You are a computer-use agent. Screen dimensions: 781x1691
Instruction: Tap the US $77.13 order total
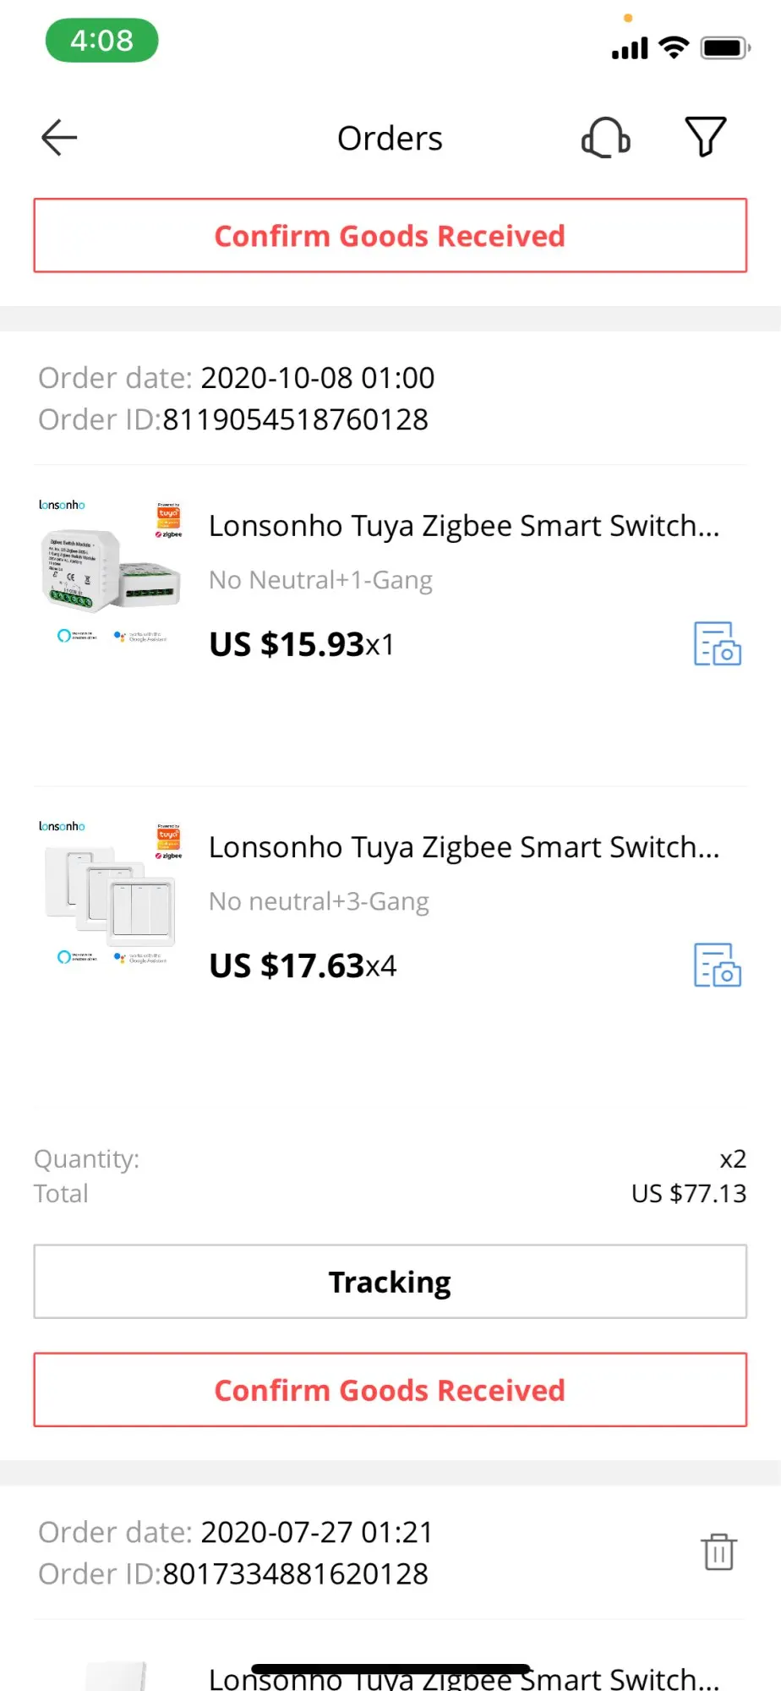(x=689, y=1193)
